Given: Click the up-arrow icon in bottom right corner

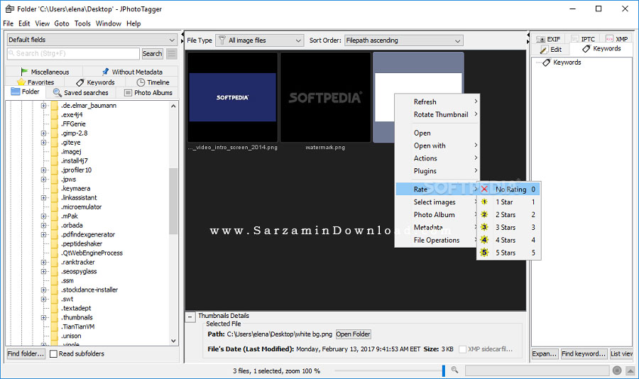Looking at the screenshot, I should coord(630,370).
